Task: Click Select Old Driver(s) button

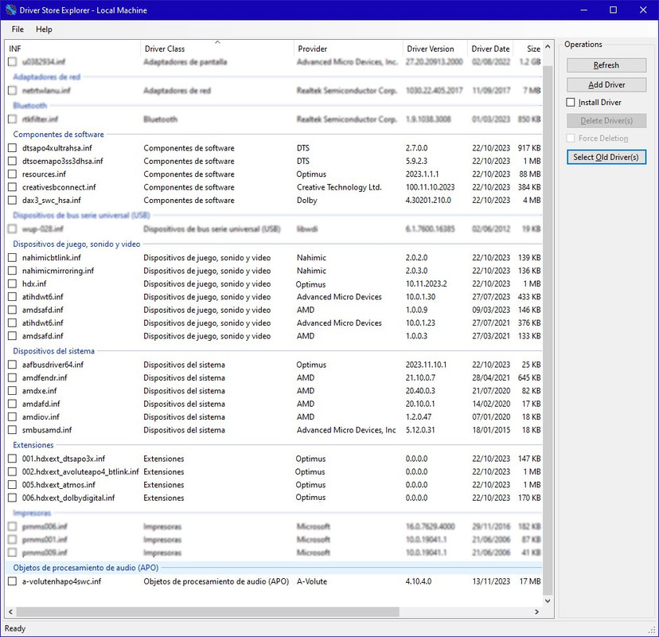Action: (606, 157)
